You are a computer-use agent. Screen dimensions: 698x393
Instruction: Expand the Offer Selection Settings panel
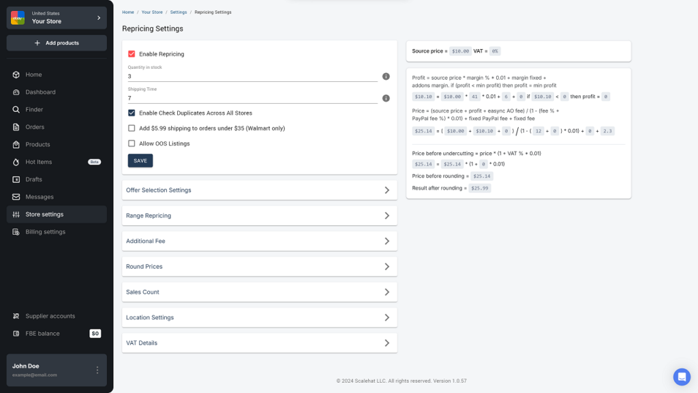tap(259, 189)
